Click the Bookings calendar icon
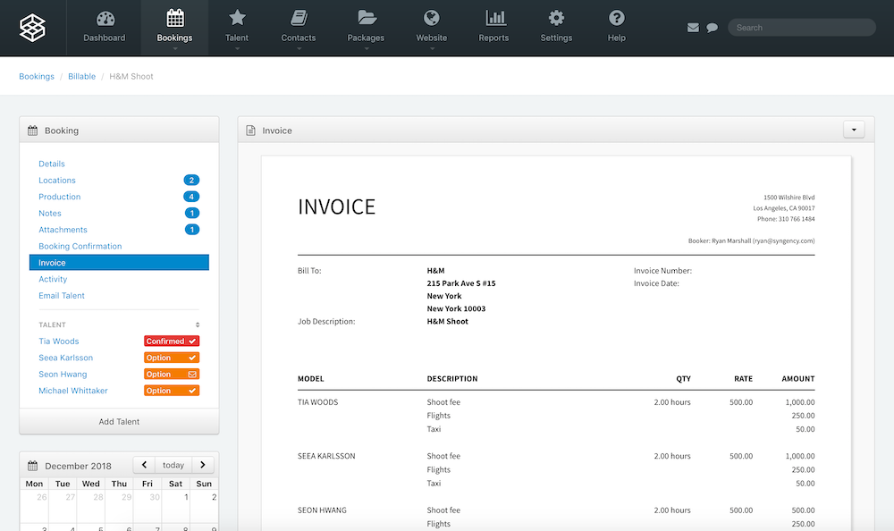This screenshot has width=894, height=531. [175, 18]
